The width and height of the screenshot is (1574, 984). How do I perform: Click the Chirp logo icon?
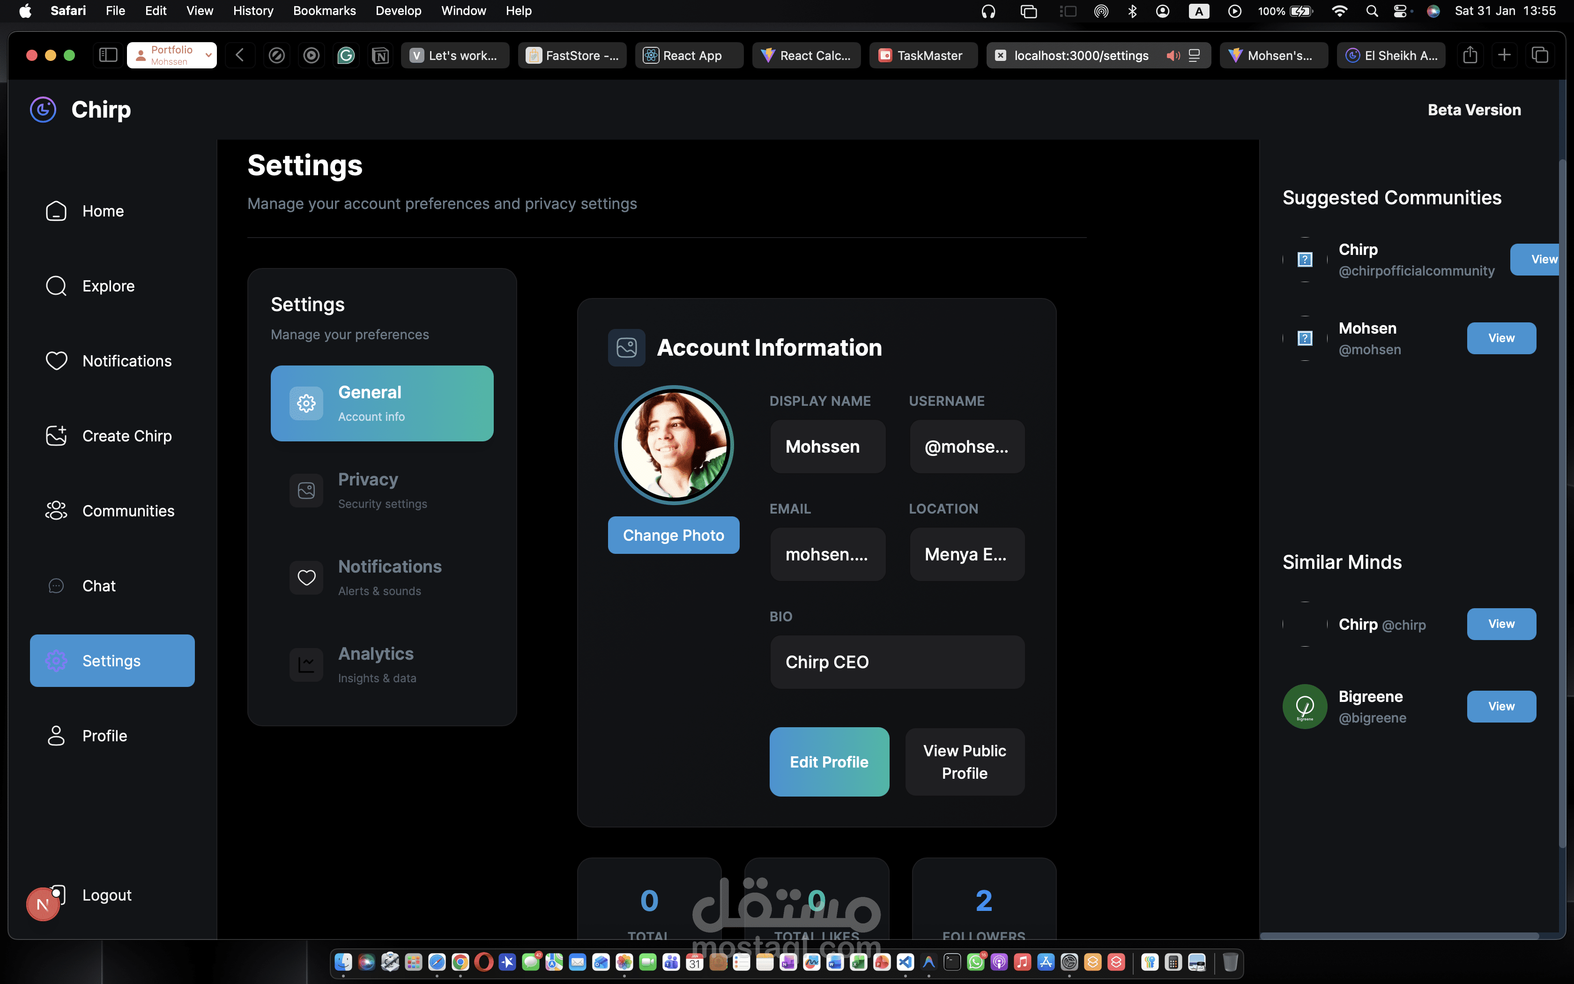(43, 109)
